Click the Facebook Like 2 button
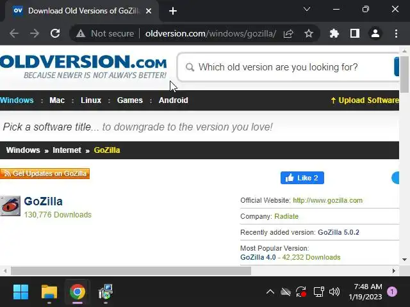This screenshot has width=410, height=307. (302, 178)
